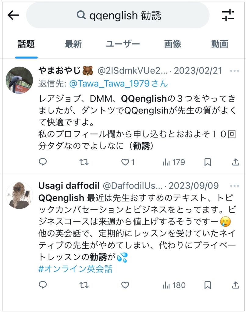
Task: Like やまおやじ's tweet showing 1 like
Action: [126, 162]
